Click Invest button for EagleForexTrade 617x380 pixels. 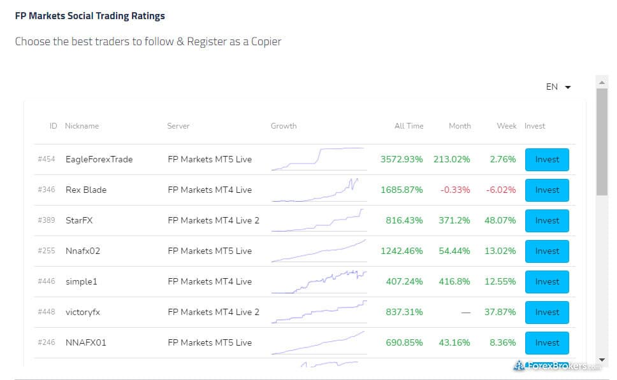pos(546,160)
